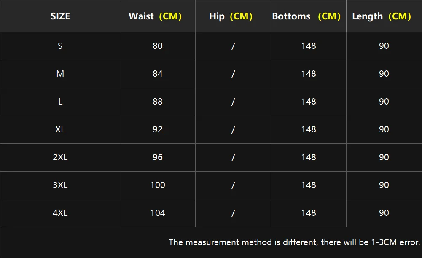422x258 pixels.
Task: Click waist value 92 for size XL
Action: 158,129
